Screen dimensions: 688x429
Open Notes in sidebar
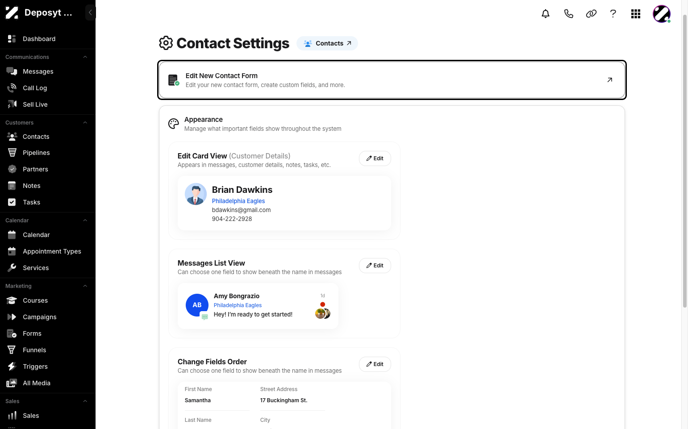coord(48,186)
